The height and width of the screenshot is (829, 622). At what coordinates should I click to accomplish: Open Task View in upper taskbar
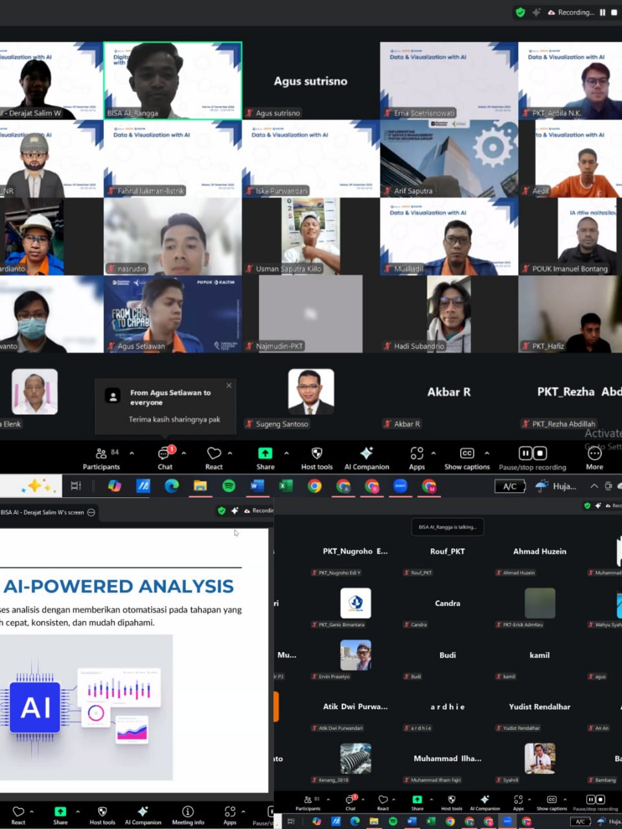[76, 486]
